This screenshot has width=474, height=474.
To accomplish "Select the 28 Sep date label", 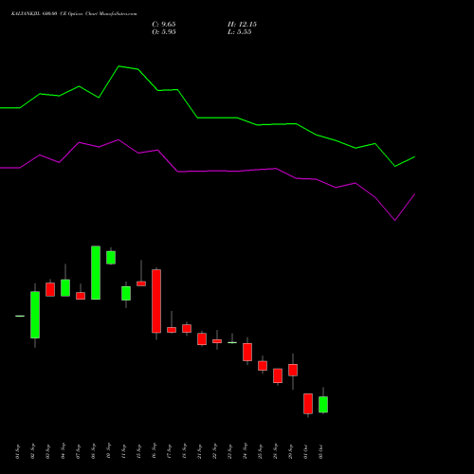I will (276, 451).
